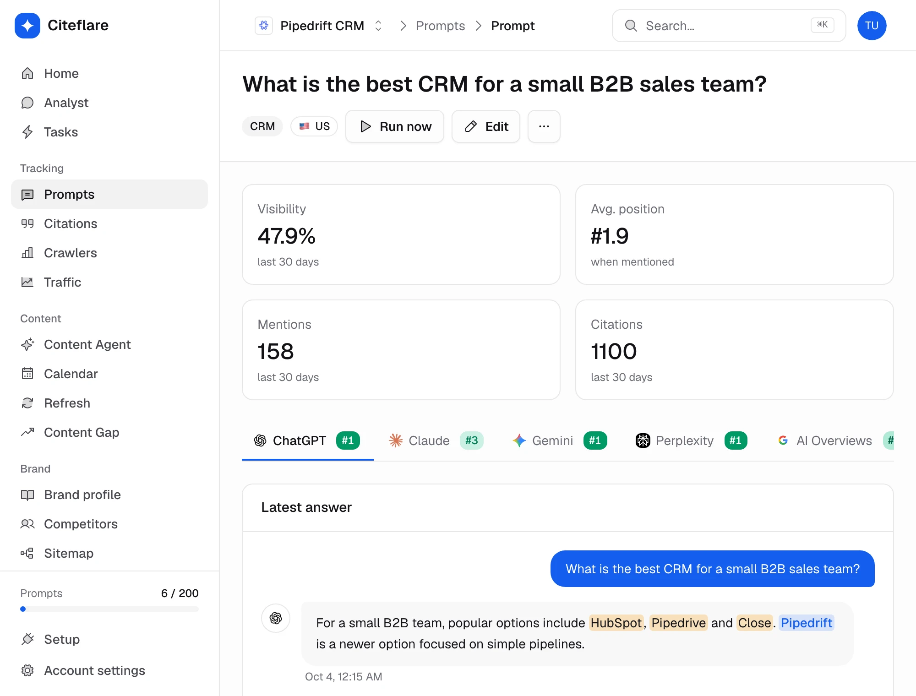Switch to the ChatGPT tab
This screenshot has width=916, height=696.
(x=307, y=440)
